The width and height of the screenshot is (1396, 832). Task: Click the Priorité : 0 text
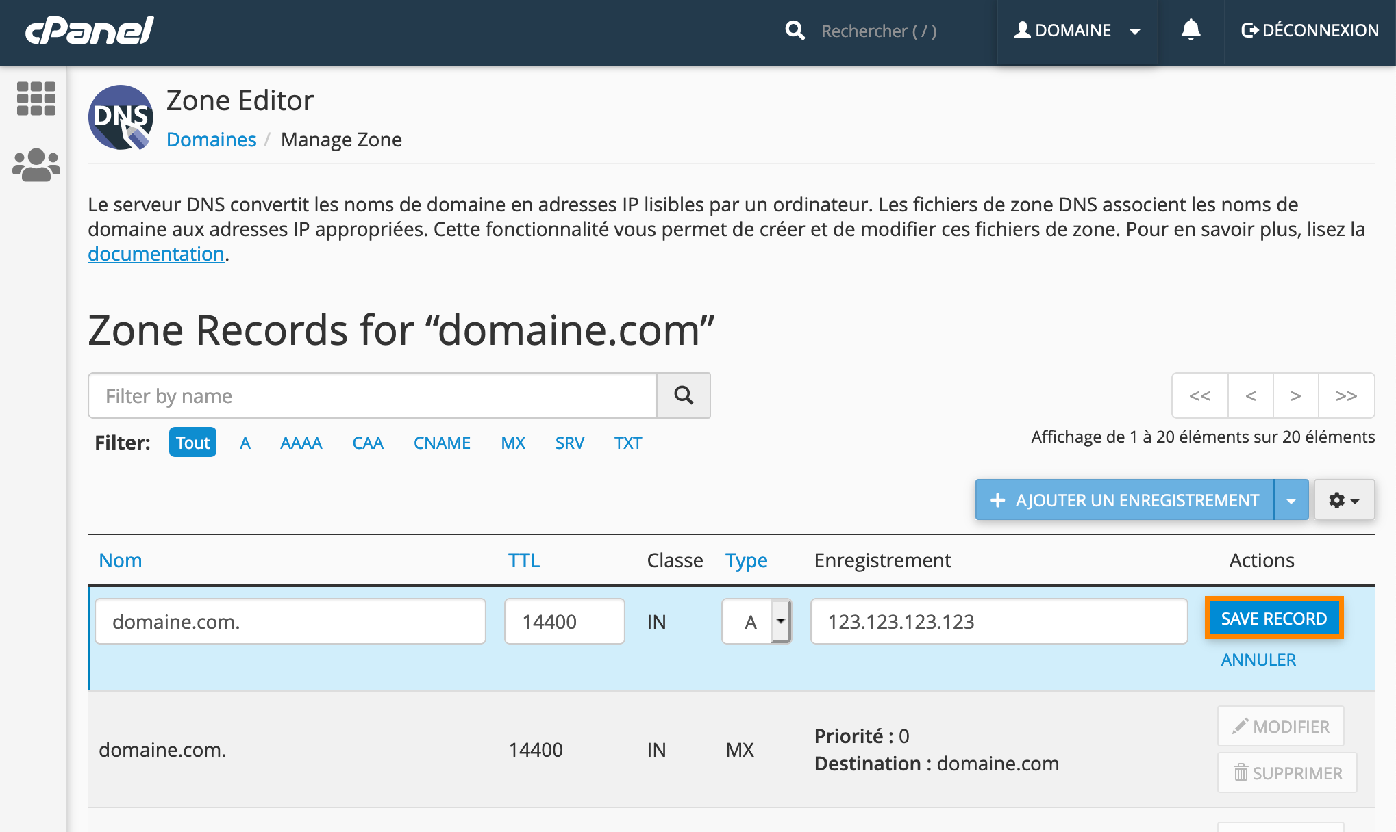click(x=862, y=736)
